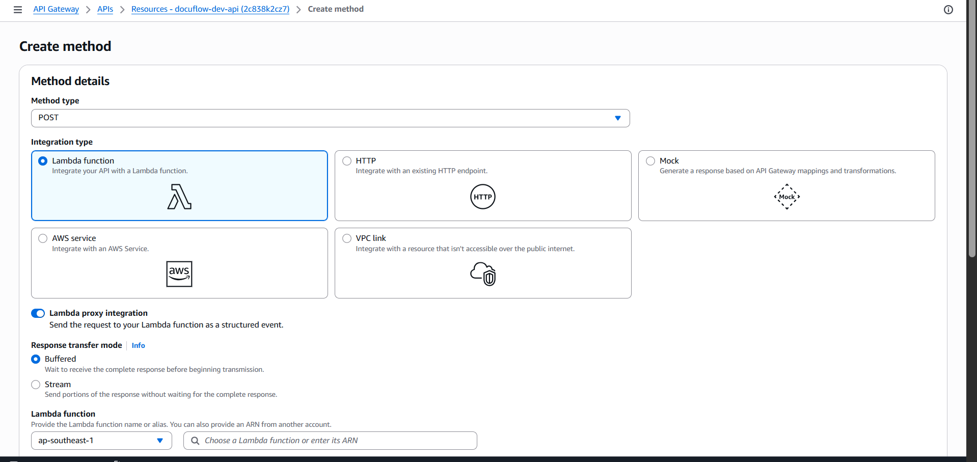Choose Buffered response transfer mode

pyautogui.click(x=36, y=359)
